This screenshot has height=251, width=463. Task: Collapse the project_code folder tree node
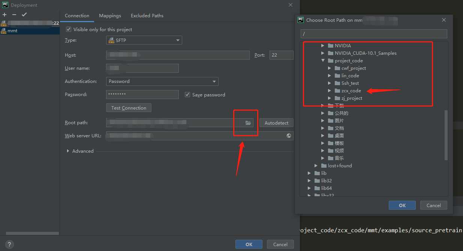(x=322, y=60)
